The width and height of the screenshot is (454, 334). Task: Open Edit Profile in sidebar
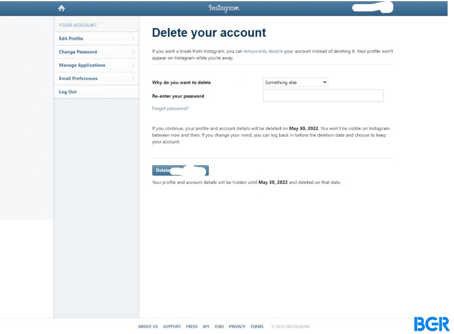pos(96,39)
